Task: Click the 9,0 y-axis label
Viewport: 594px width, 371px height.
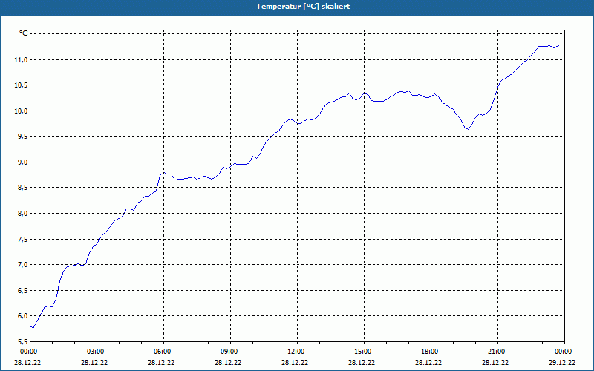Action: (23, 162)
